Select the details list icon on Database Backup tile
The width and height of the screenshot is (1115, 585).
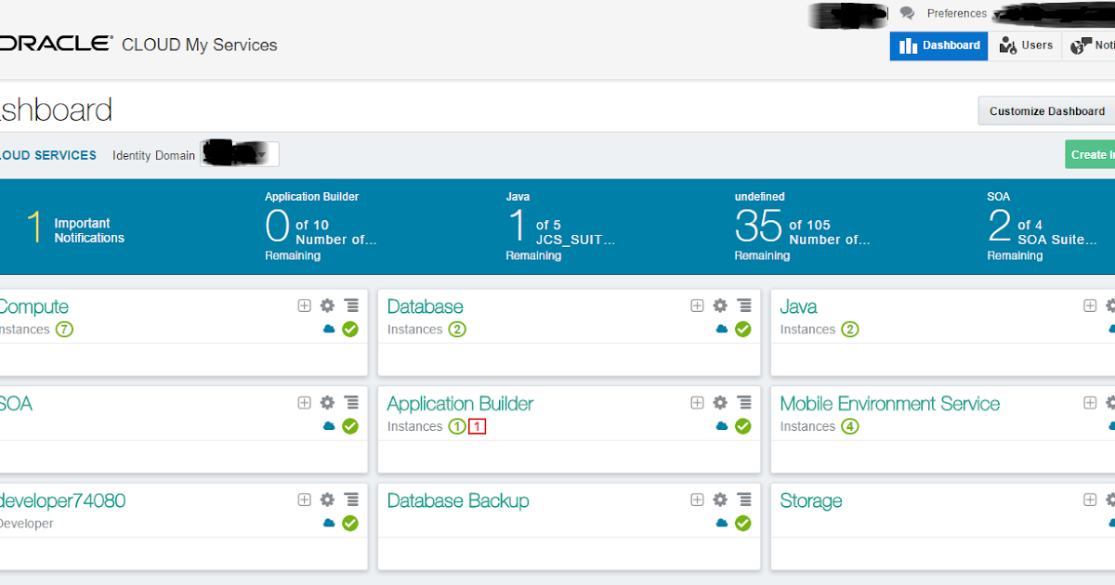click(x=744, y=500)
